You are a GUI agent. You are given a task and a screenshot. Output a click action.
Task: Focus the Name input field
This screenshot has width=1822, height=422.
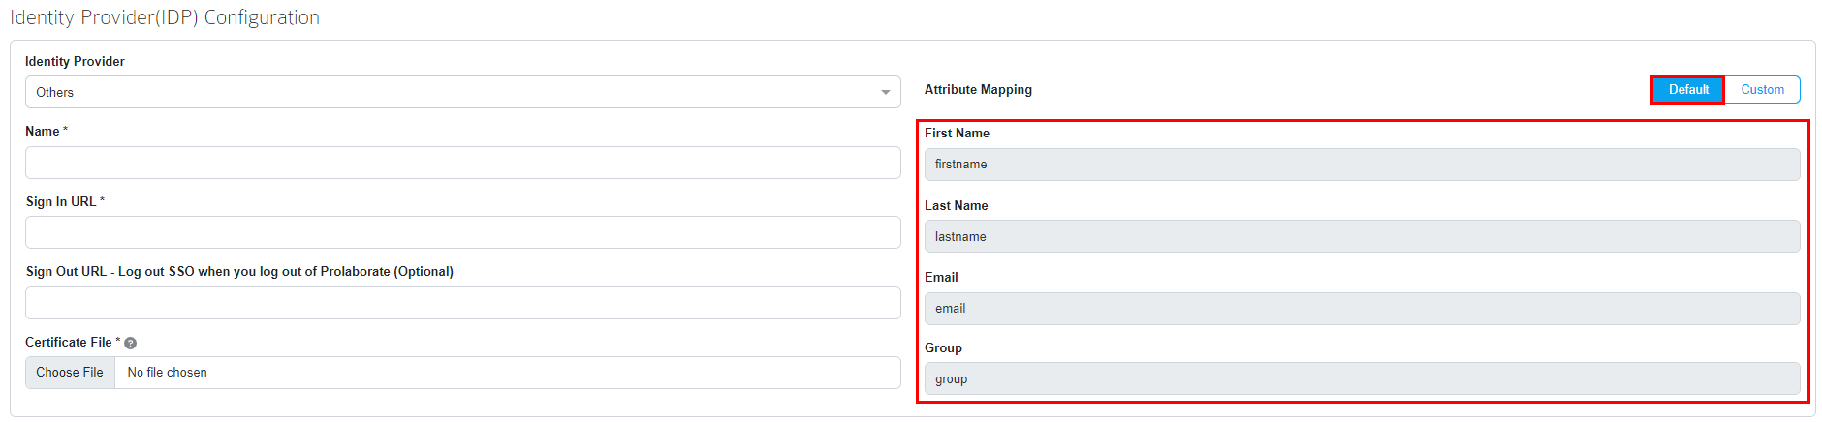coord(463,163)
